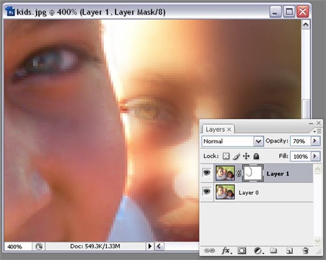
Task: Maximize the kids.jpg document window
Action: (289, 12)
